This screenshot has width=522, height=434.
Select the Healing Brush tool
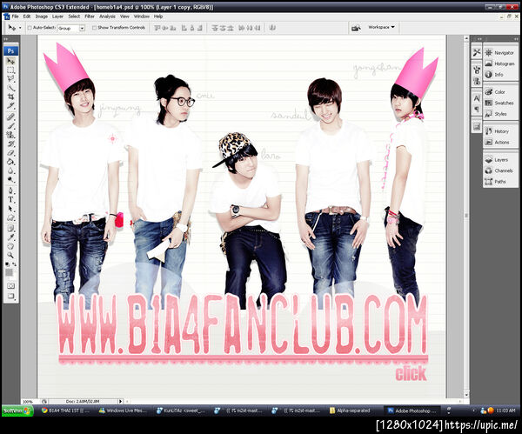[11, 117]
